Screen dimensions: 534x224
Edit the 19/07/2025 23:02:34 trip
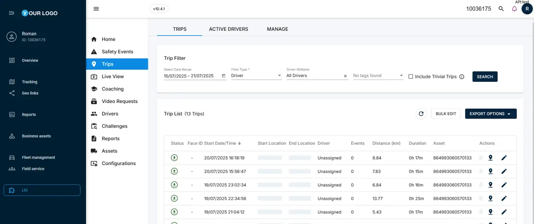pyautogui.click(x=504, y=185)
